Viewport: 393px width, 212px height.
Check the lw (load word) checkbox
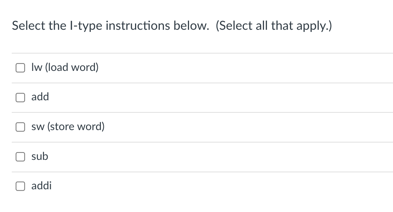[20, 68]
